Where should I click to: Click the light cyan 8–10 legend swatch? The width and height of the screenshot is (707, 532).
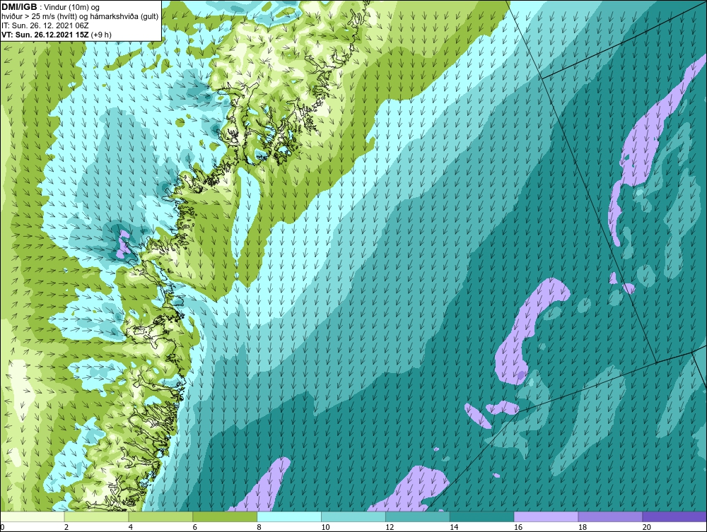click(x=289, y=516)
